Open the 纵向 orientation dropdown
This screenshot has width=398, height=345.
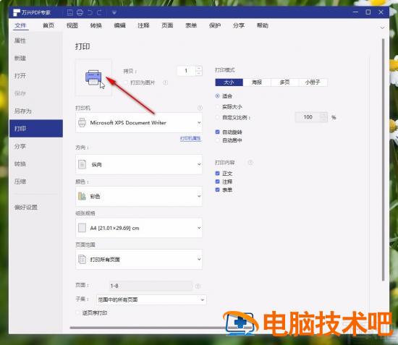139,164
